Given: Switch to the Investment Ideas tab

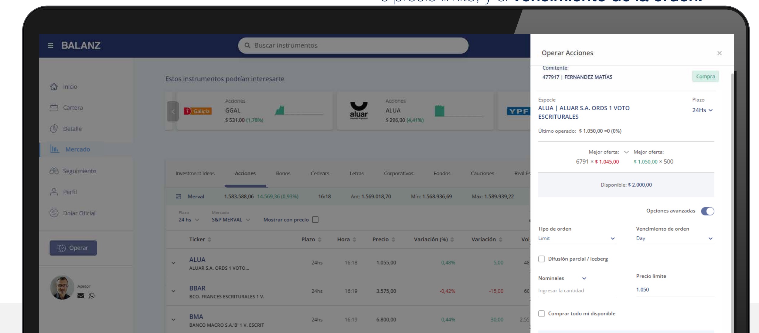Looking at the screenshot, I should click(x=195, y=173).
